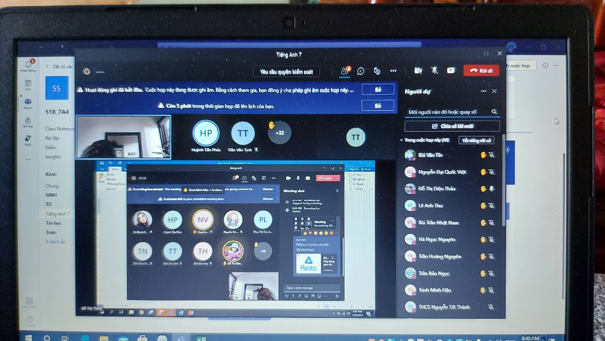
Task: Open the more actions ellipsis in meeting toolbar
Action: tap(393, 71)
